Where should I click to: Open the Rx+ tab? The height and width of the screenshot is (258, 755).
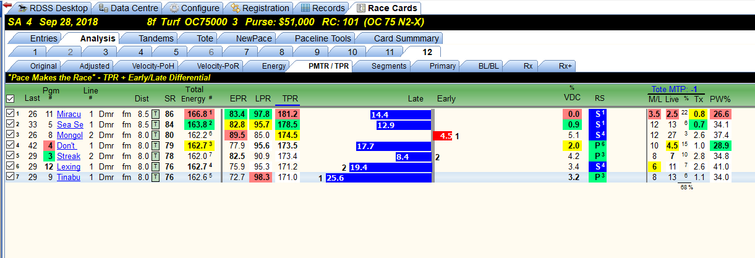click(x=565, y=66)
